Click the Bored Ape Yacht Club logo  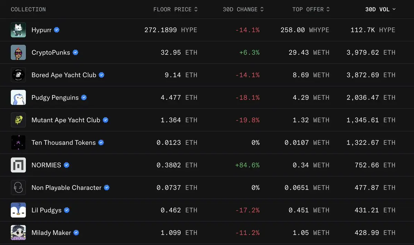[18, 75]
